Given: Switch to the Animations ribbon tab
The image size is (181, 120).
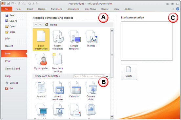Looking at the screenshot, I should point(73,9).
